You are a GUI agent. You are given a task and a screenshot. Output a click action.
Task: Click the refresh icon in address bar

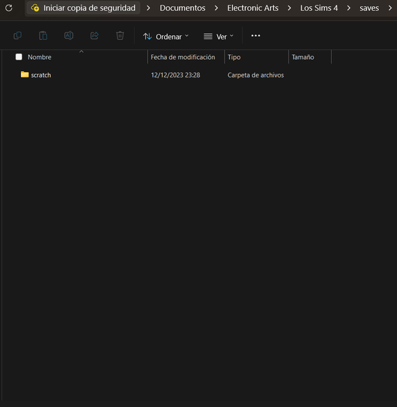[9, 8]
